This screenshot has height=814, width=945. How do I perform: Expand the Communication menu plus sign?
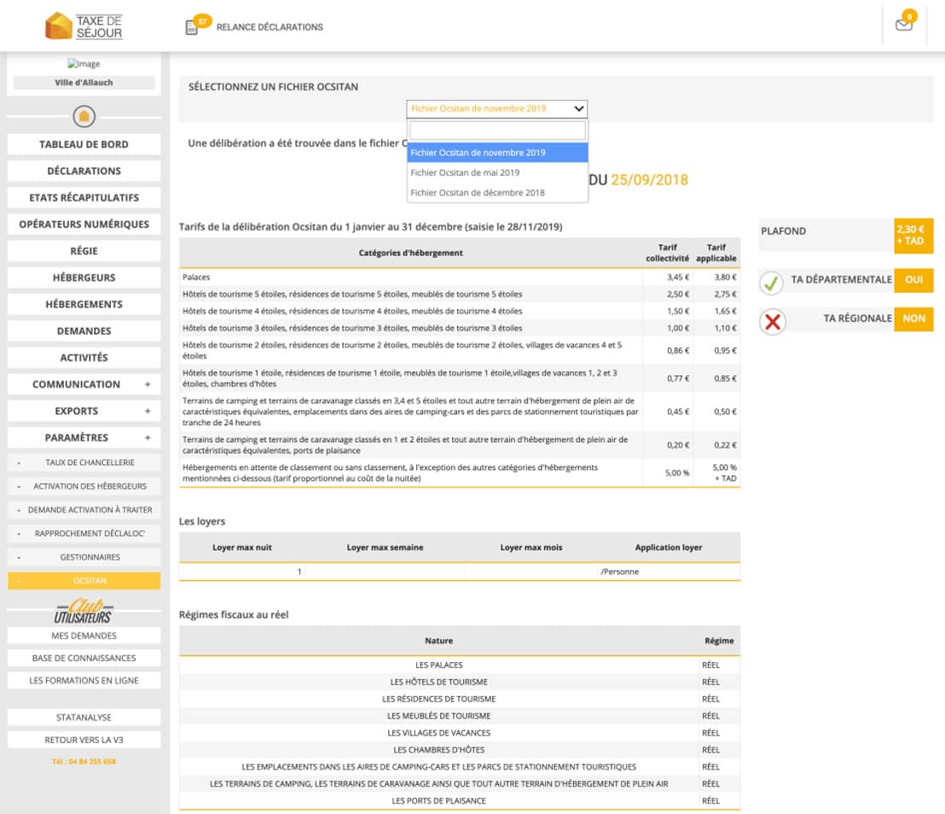coord(148,384)
